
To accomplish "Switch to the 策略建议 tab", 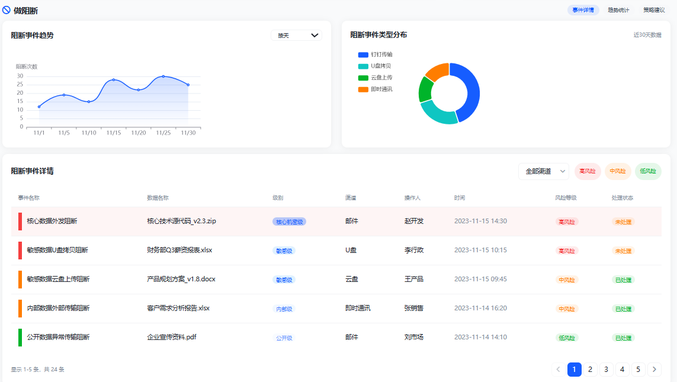I will click(x=654, y=10).
